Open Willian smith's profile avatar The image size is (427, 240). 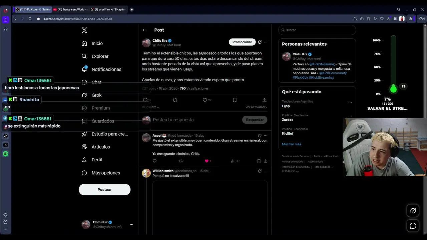[146, 173]
